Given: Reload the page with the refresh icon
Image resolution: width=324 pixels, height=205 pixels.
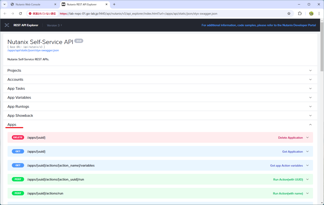Looking at the screenshot, I should (21, 13).
